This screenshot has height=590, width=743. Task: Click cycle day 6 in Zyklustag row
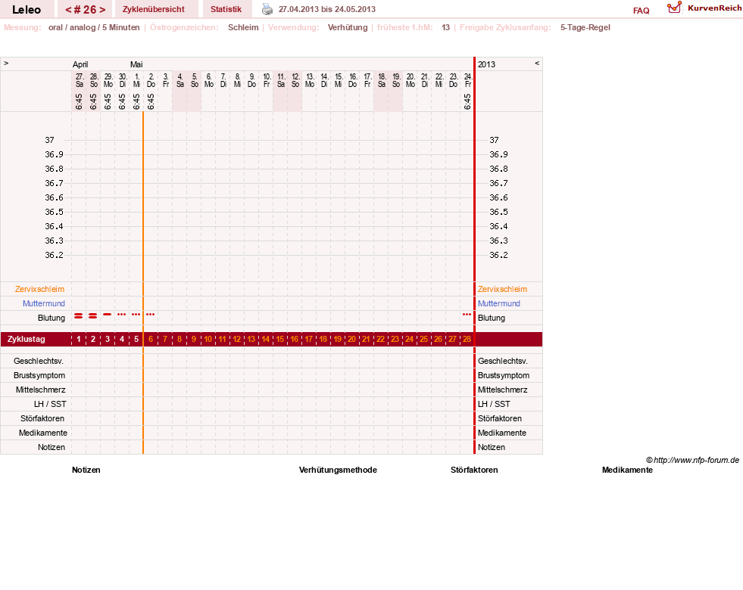click(151, 339)
